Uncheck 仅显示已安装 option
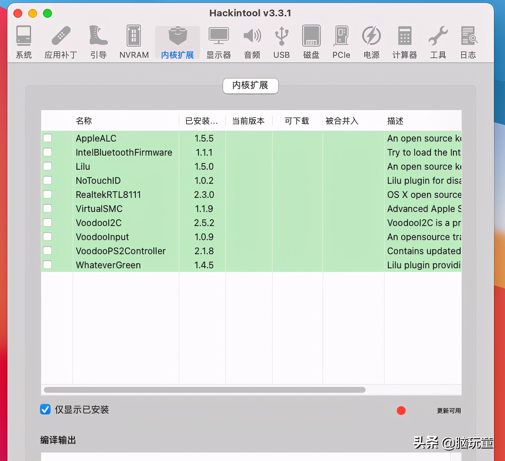Screen dimensions: 505x461 pos(45,409)
